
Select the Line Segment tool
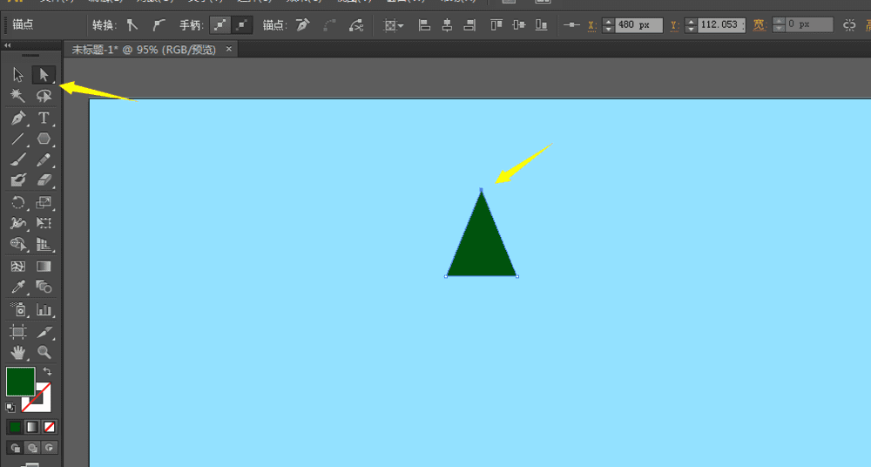17,139
